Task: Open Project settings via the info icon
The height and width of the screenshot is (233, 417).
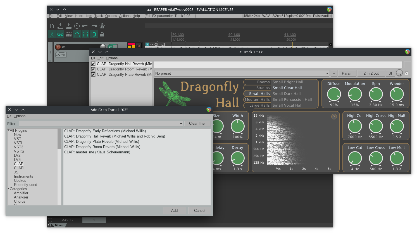Action: (77, 26)
